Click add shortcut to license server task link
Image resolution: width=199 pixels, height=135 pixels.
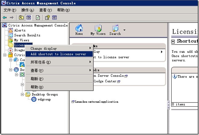111,57
